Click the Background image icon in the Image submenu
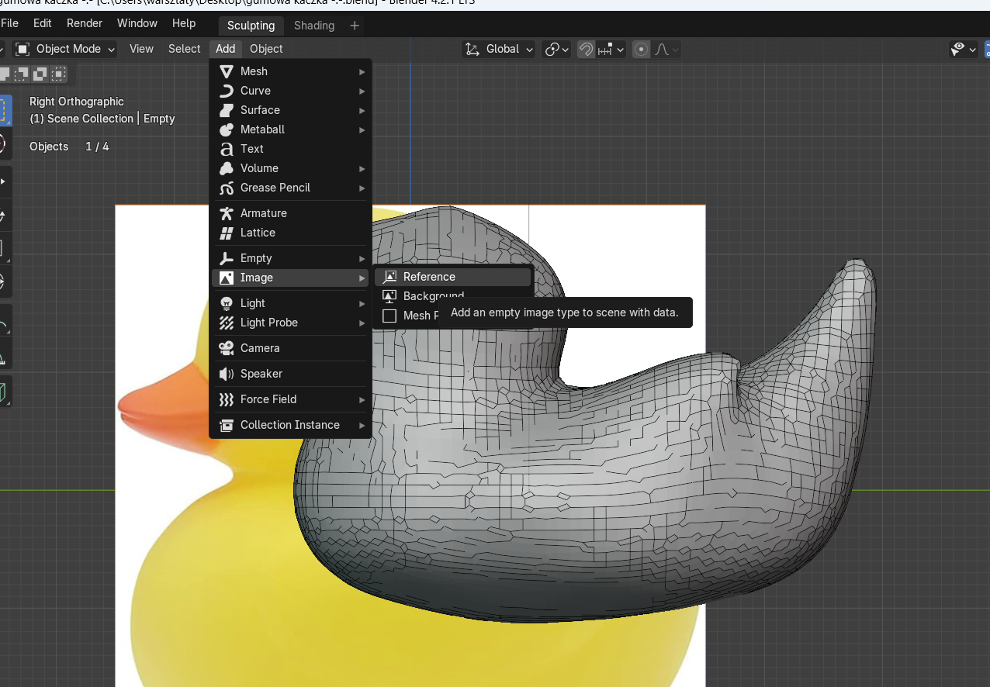Viewport: 990px width, 687px height. [x=389, y=296]
